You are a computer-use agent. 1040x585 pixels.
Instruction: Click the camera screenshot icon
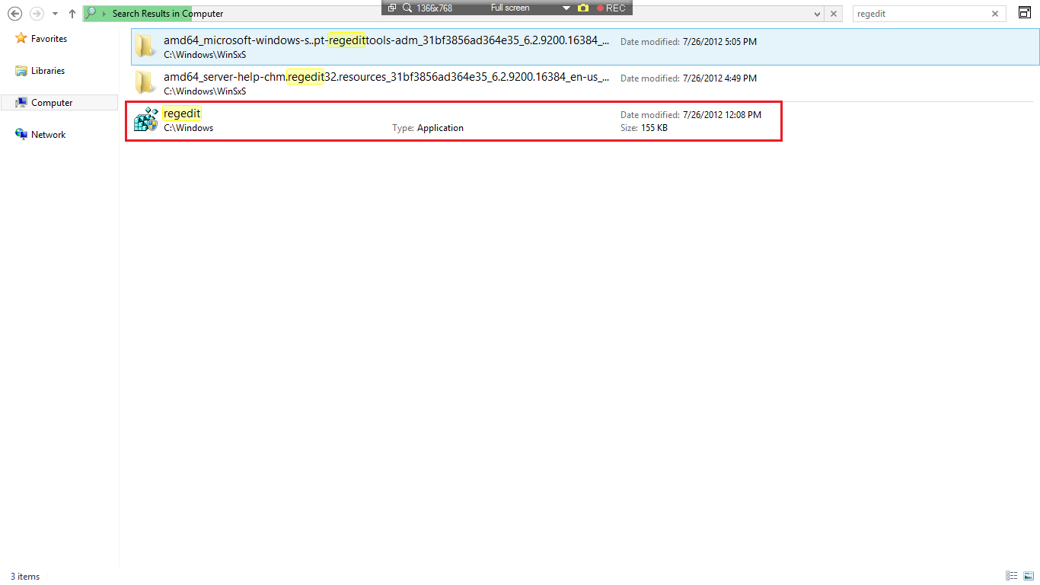point(583,8)
